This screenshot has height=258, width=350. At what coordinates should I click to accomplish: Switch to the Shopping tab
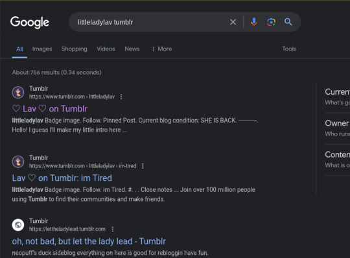75,49
